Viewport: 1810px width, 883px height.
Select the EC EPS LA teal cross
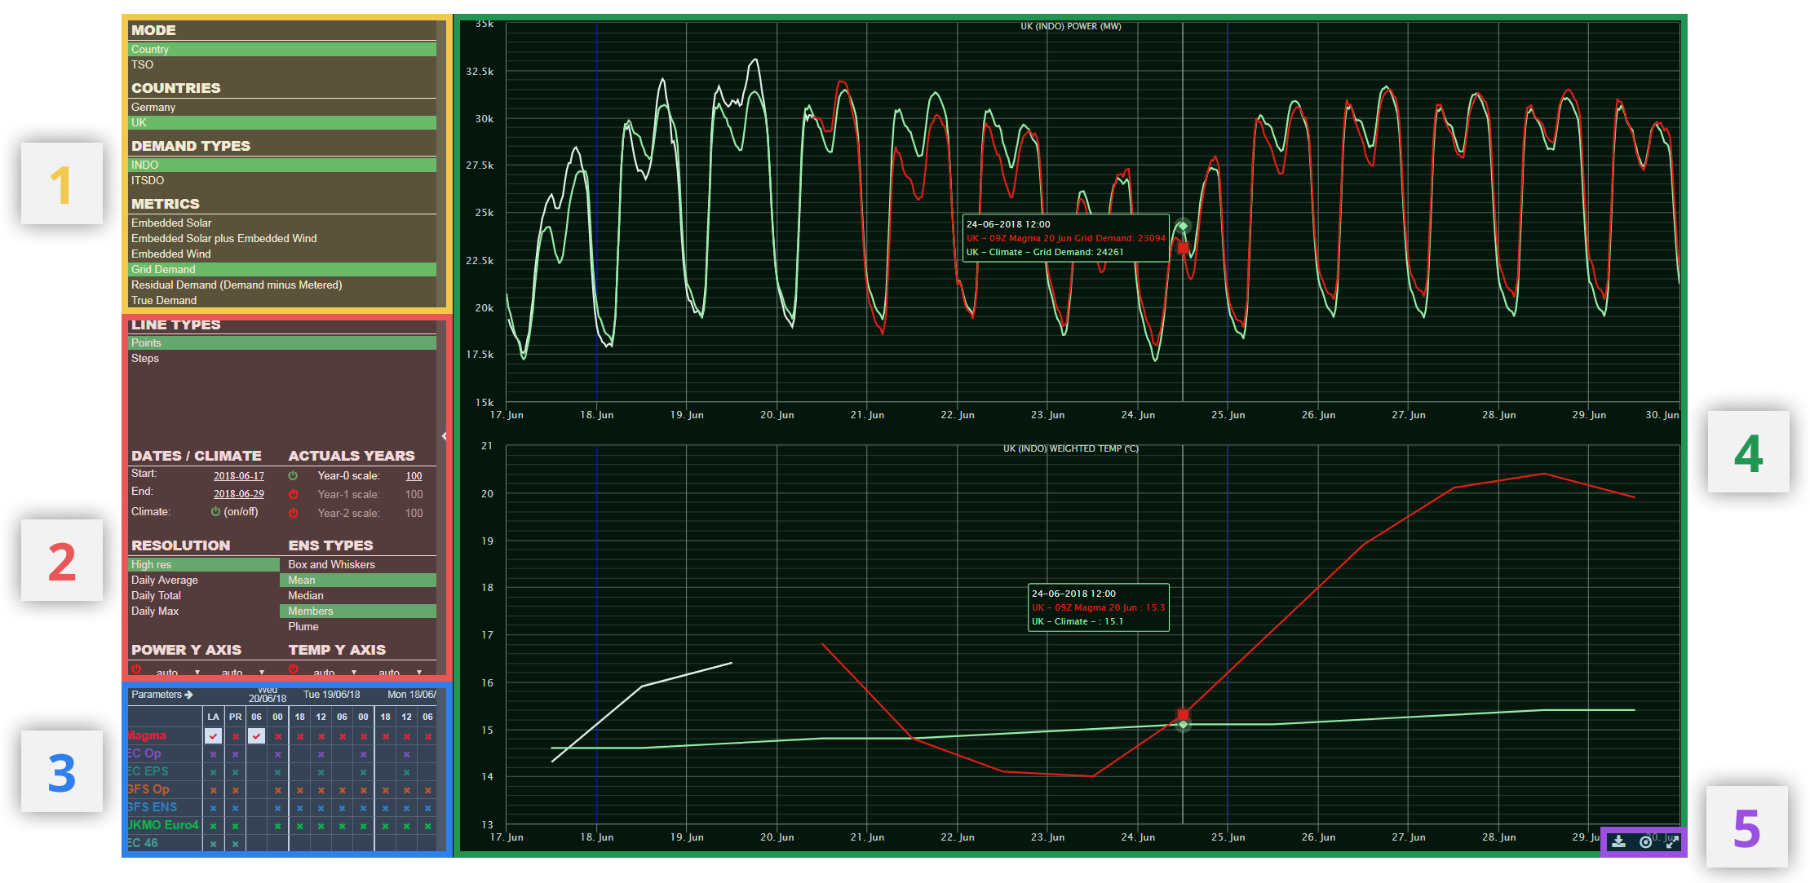click(x=213, y=772)
